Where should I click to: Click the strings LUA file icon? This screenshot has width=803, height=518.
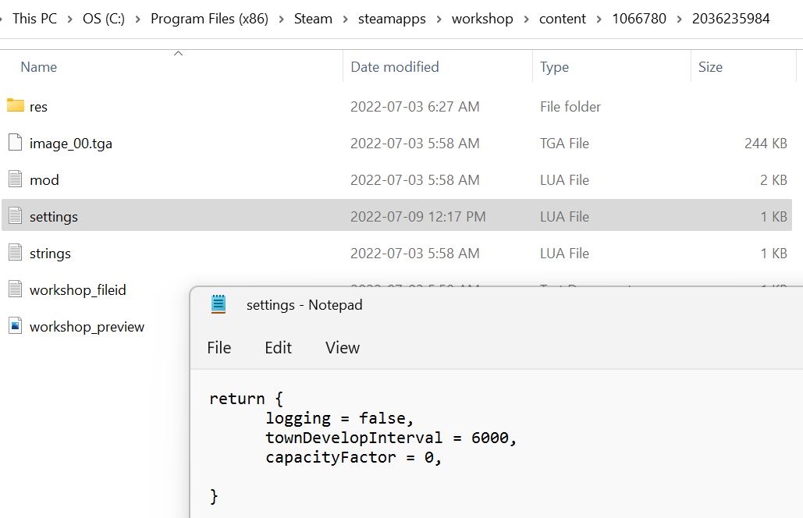click(x=16, y=253)
